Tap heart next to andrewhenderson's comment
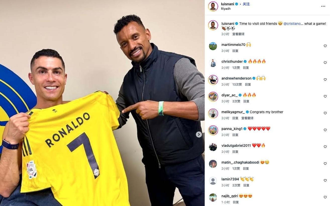The height and width of the screenshot is (206, 330). (325, 80)
